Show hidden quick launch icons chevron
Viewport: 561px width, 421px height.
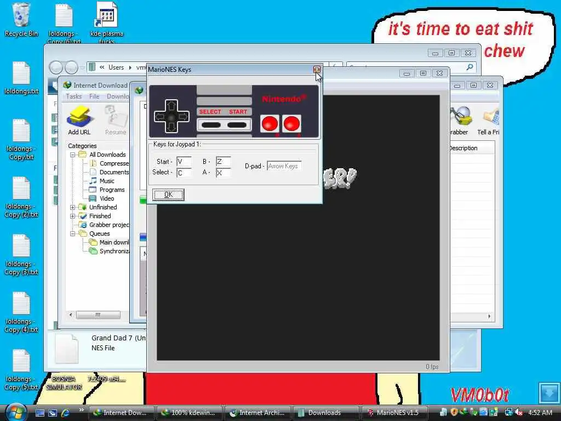pyautogui.click(x=81, y=410)
